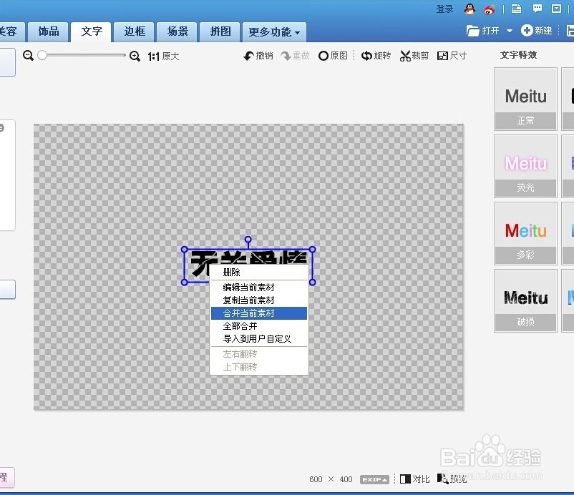Screen dimensions: 574x495
Task: Expand the 更多功能 dropdown
Action: (274, 32)
